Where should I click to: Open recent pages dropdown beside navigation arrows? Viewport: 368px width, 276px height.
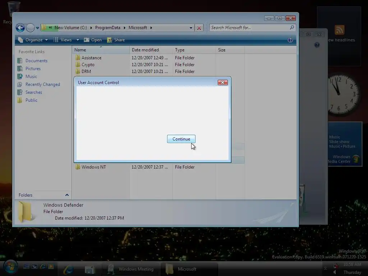(x=37, y=28)
